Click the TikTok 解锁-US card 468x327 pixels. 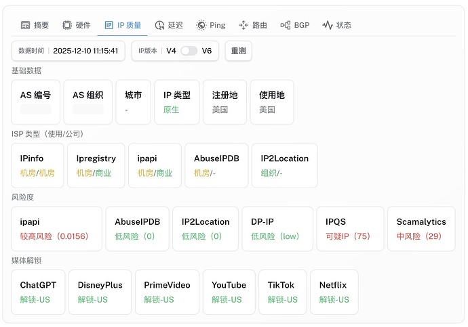pyautogui.click(x=282, y=292)
